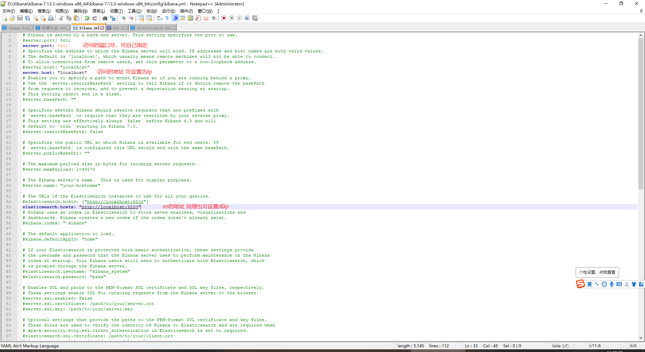Open Folder as Workspace icon
The image size is (645, 352).
[206, 18]
